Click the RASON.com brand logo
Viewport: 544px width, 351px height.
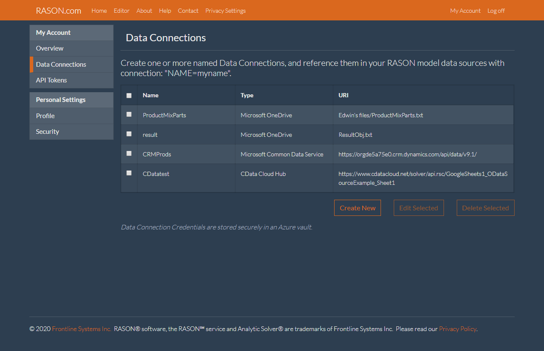59,11
